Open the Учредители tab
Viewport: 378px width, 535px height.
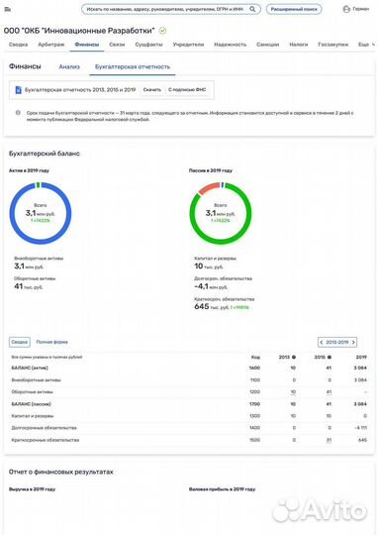tap(188, 45)
